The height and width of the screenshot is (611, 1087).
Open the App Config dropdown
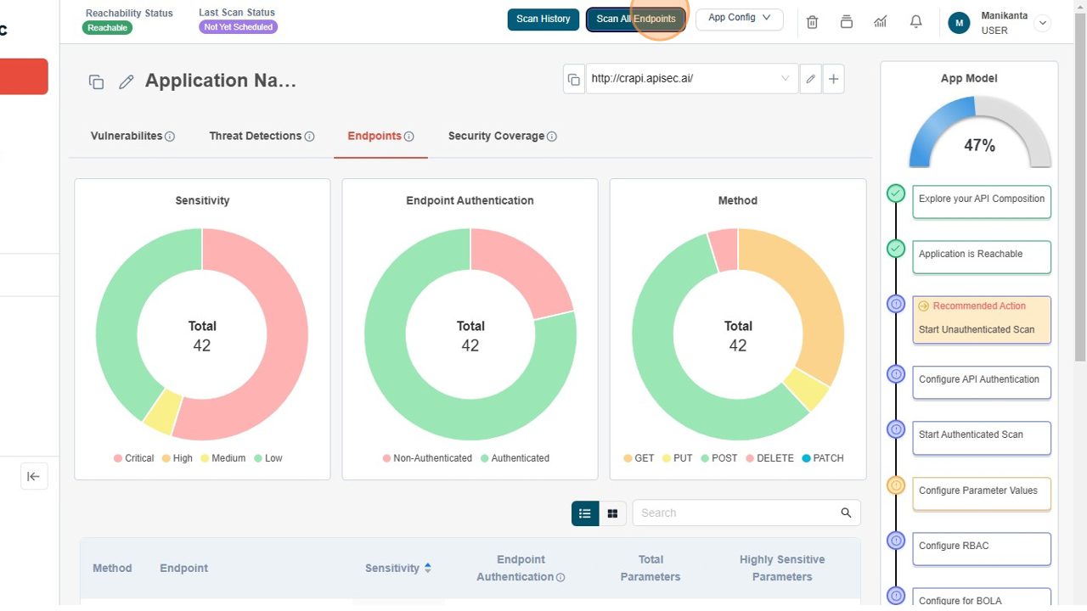point(739,18)
